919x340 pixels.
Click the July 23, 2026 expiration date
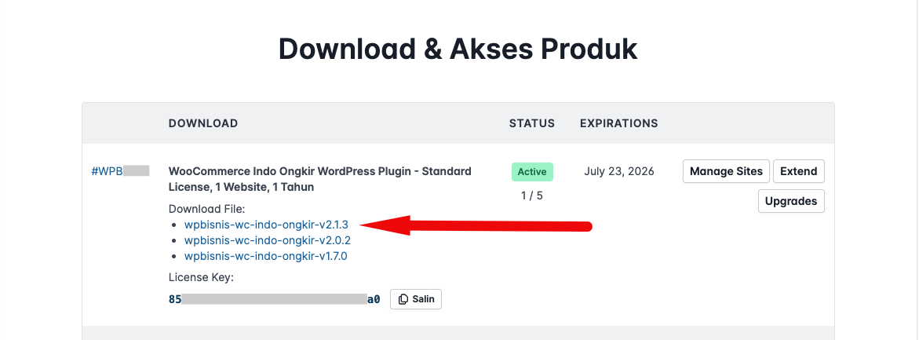[619, 171]
